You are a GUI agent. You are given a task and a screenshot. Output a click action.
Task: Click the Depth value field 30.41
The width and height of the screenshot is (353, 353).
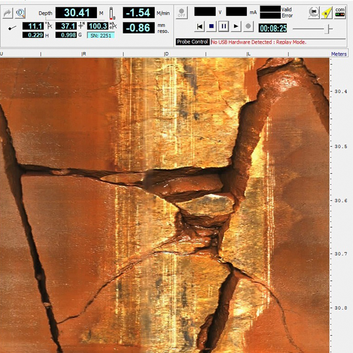coord(76,13)
